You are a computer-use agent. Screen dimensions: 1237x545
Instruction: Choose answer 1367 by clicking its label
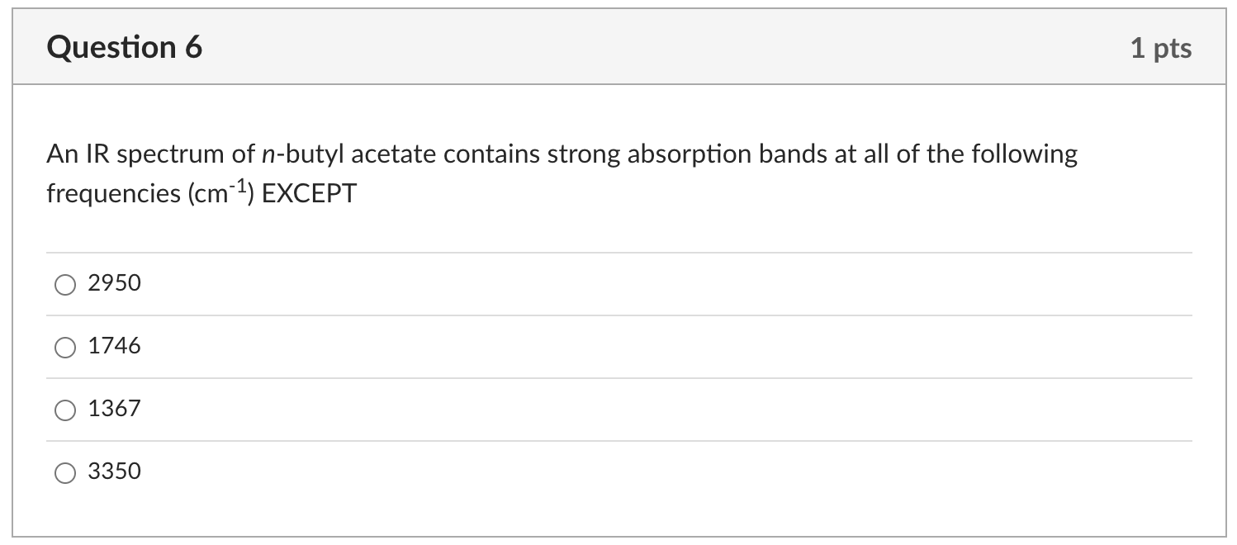pos(113,409)
